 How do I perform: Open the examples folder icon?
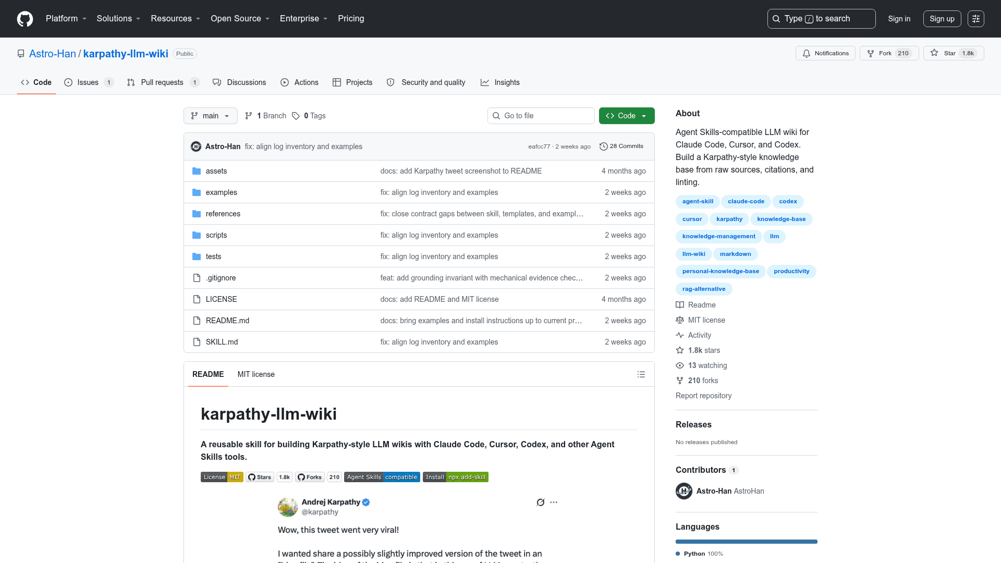(x=197, y=192)
